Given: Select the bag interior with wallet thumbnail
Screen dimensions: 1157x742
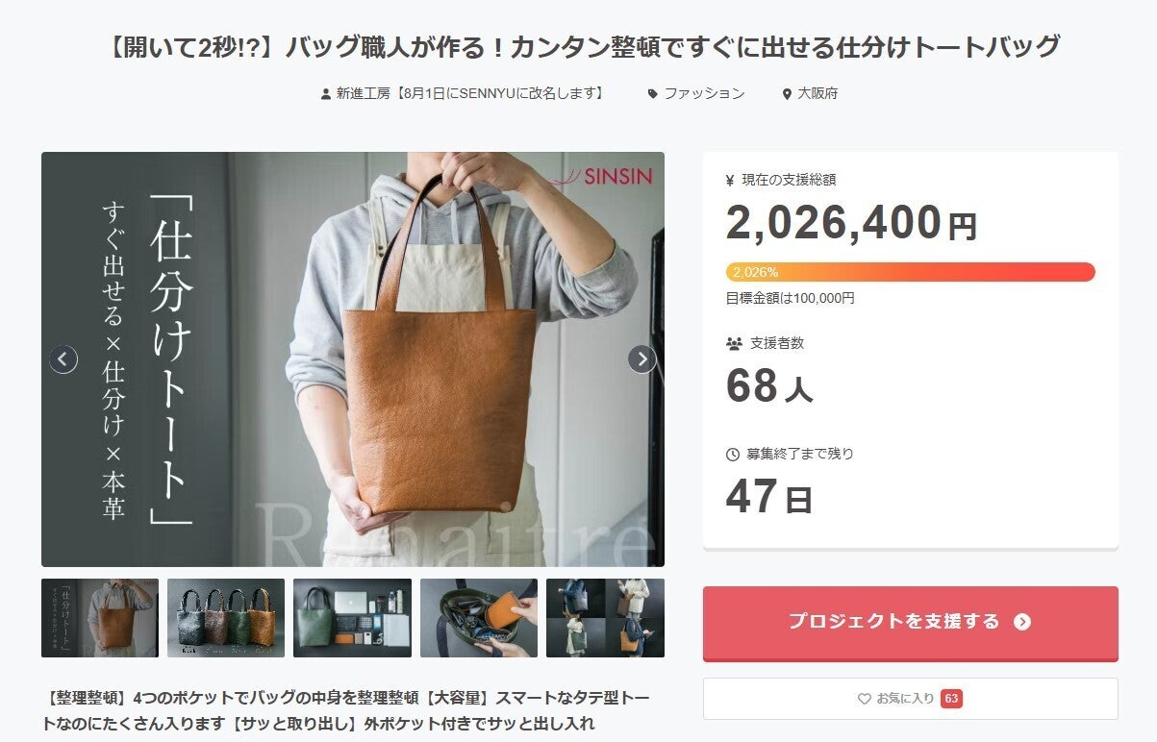Looking at the screenshot, I should pos(479,618).
